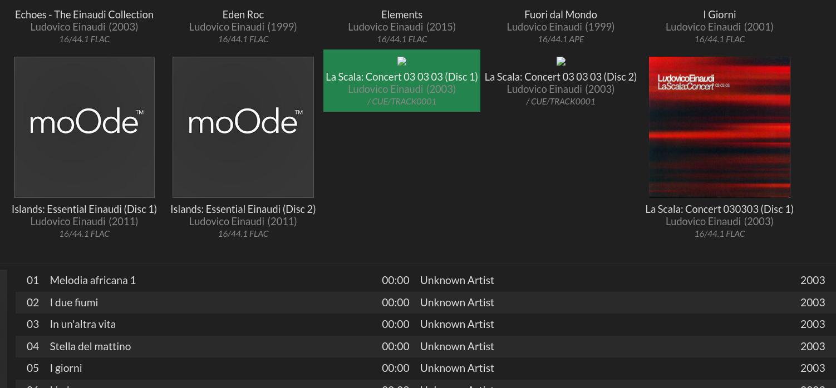Click 16/44.1 APE format under Fuori dal Mondo

pyautogui.click(x=561, y=39)
